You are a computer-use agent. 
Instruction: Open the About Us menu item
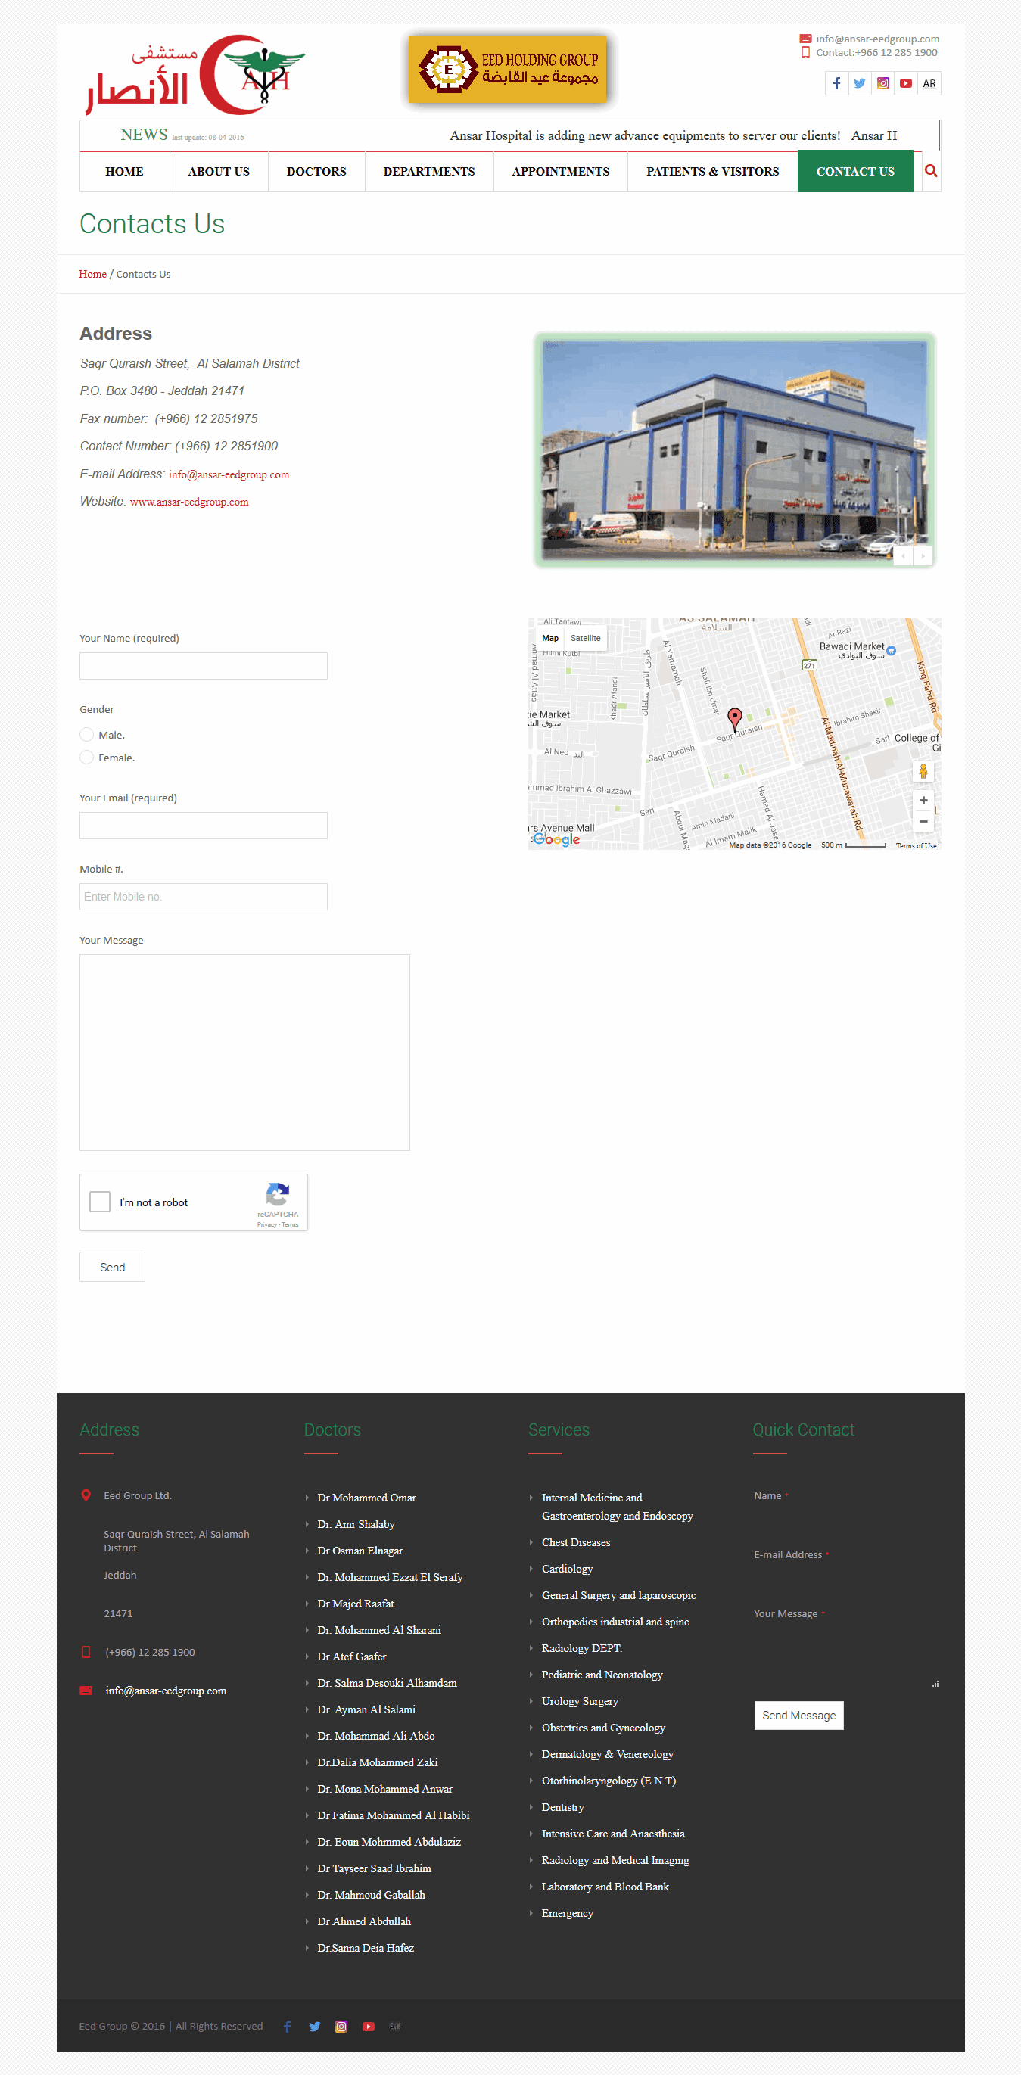pos(219,172)
